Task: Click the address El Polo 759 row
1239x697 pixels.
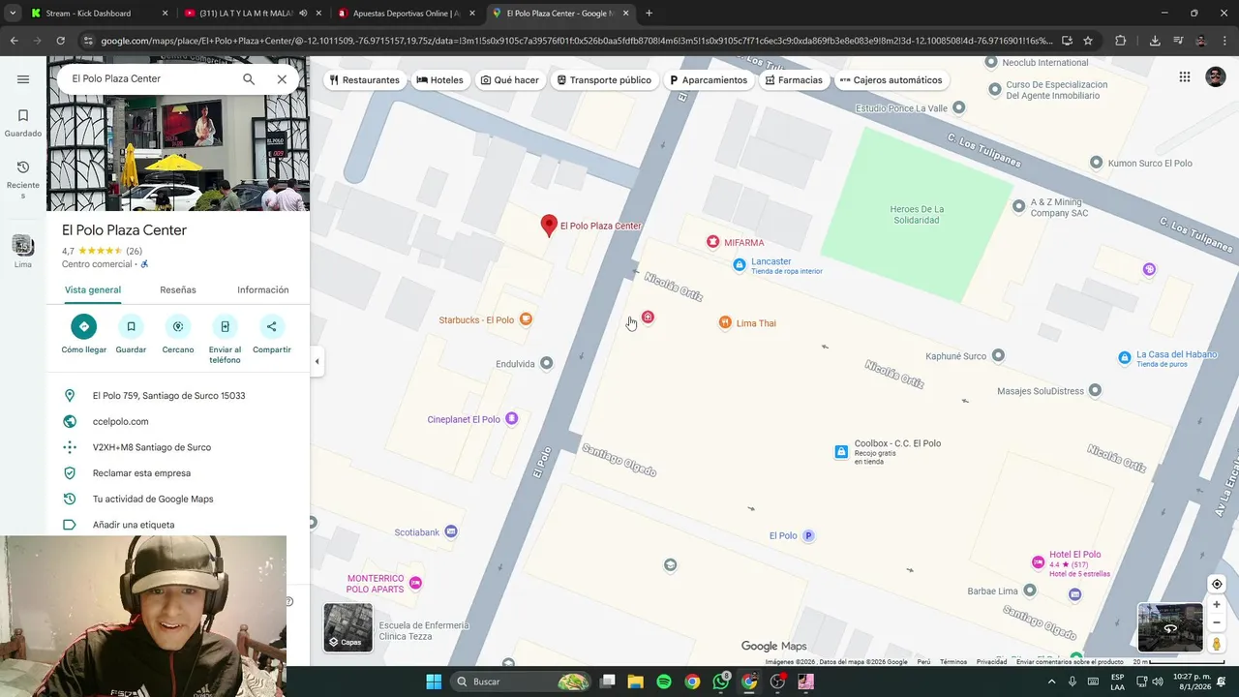Action: click(178, 396)
